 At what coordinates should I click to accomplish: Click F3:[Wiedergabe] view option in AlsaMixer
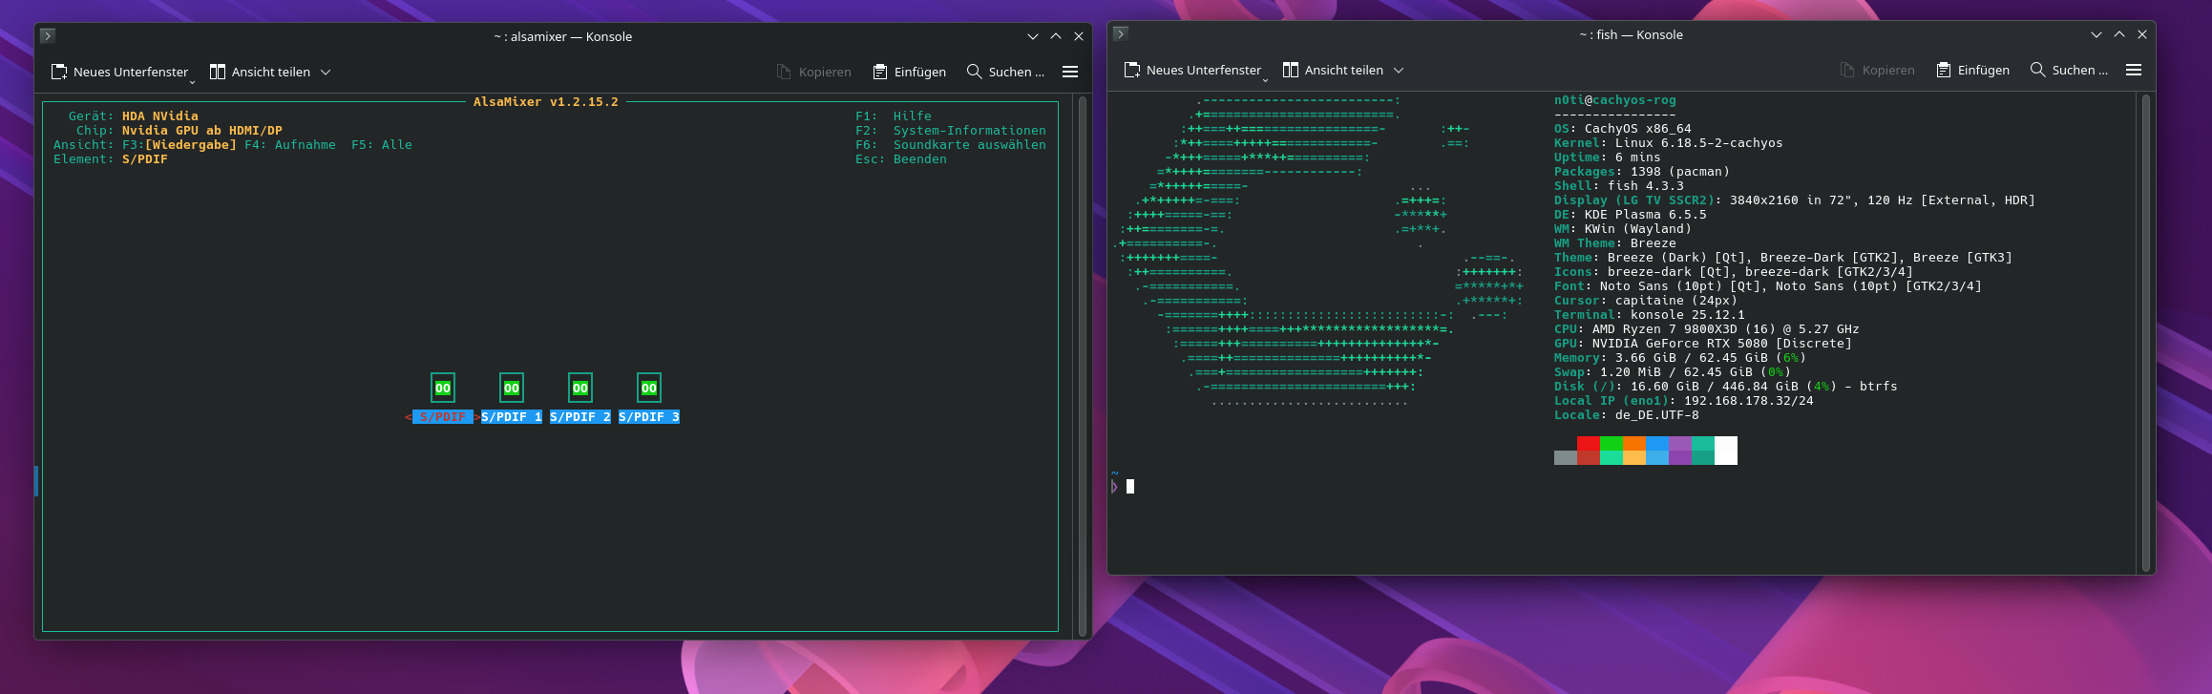coord(179,145)
